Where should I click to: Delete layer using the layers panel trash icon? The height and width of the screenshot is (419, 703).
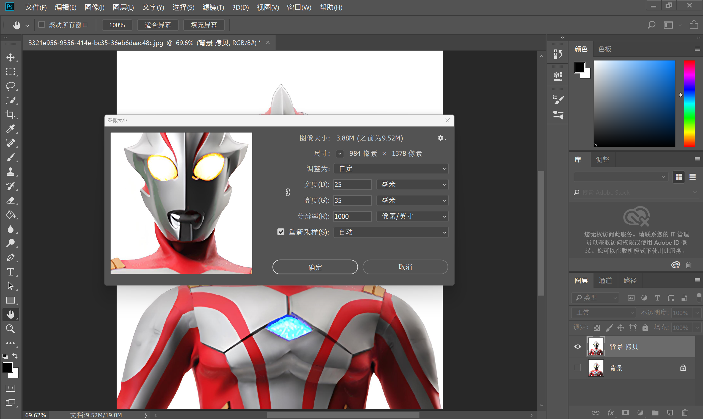(x=685, y=412)
